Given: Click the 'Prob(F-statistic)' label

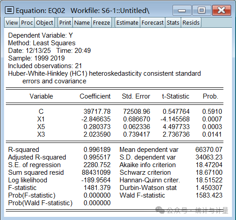Looking at the screenshot, I should [x=32, y=195].
